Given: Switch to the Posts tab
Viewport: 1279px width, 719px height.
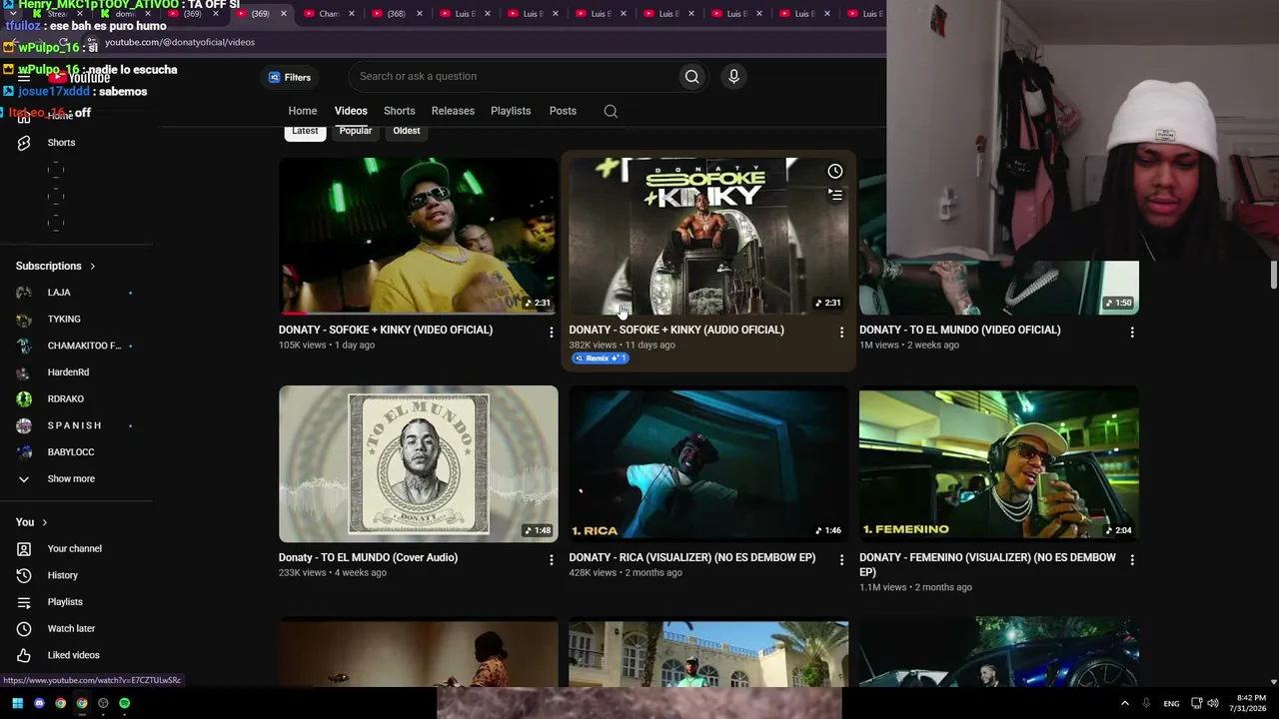Looking at the screenshot, I should tap(563, 111).
